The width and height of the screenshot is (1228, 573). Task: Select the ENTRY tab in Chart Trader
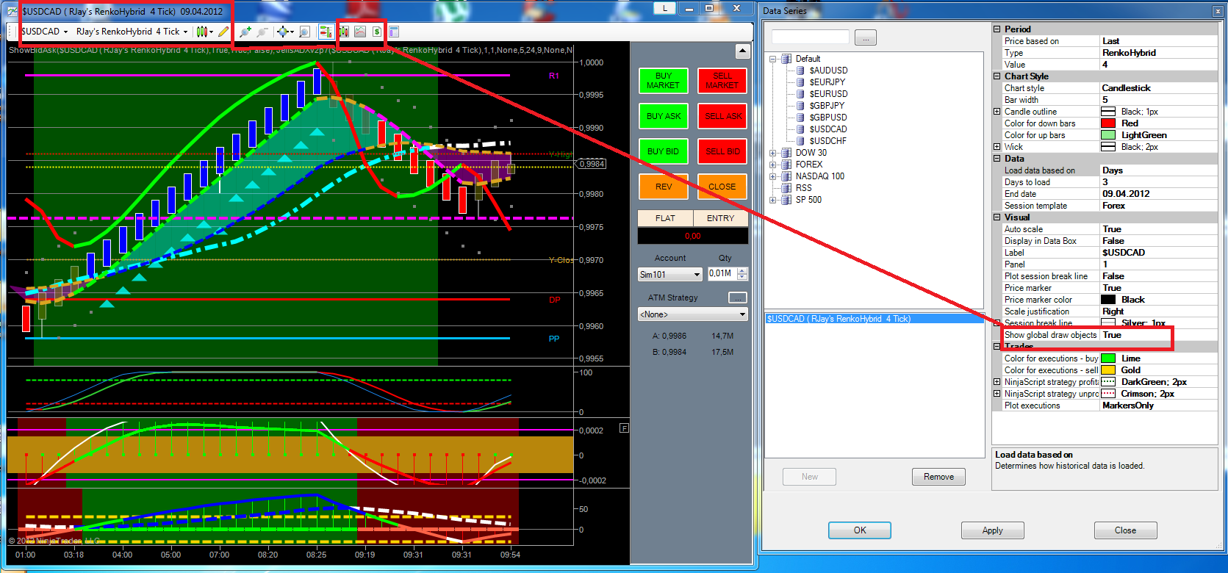click(x=721, y=218)
